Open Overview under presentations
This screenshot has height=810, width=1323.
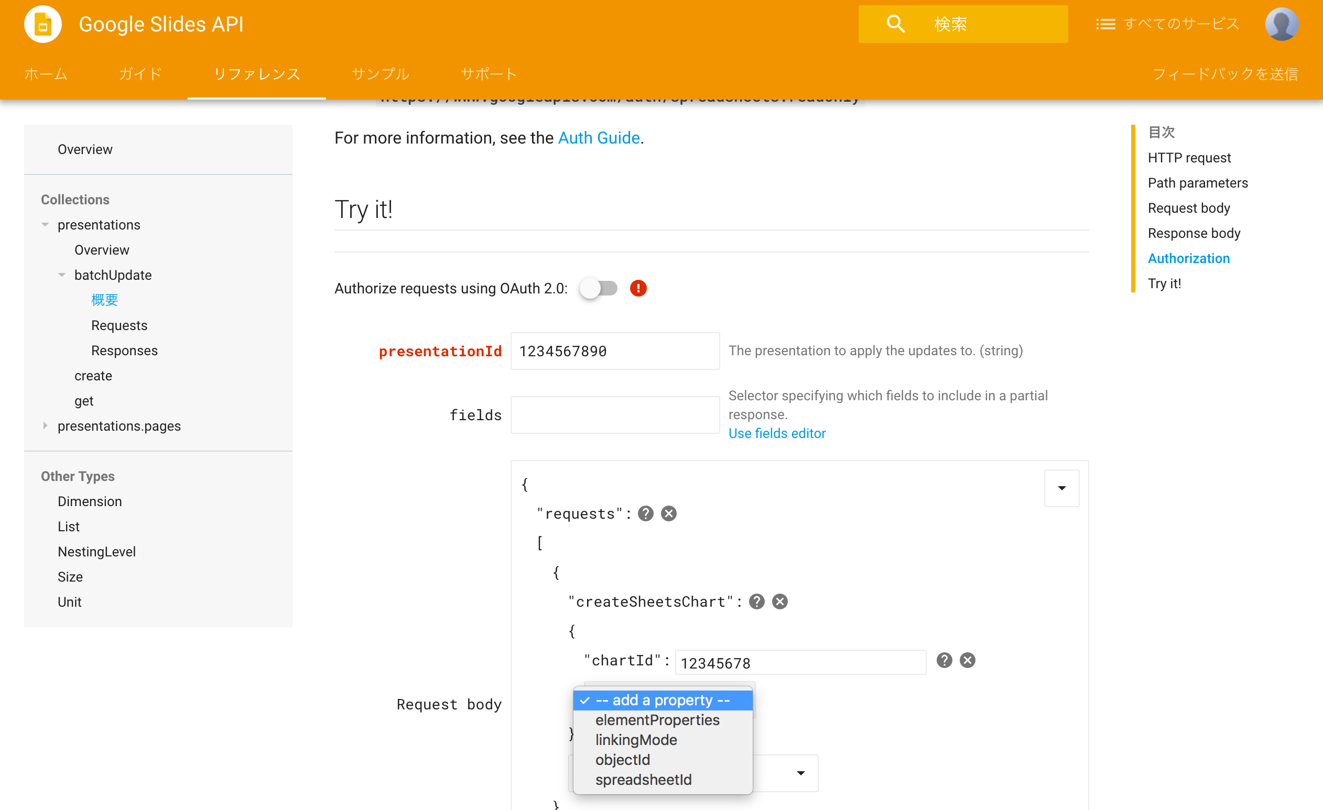coord(102,249)
